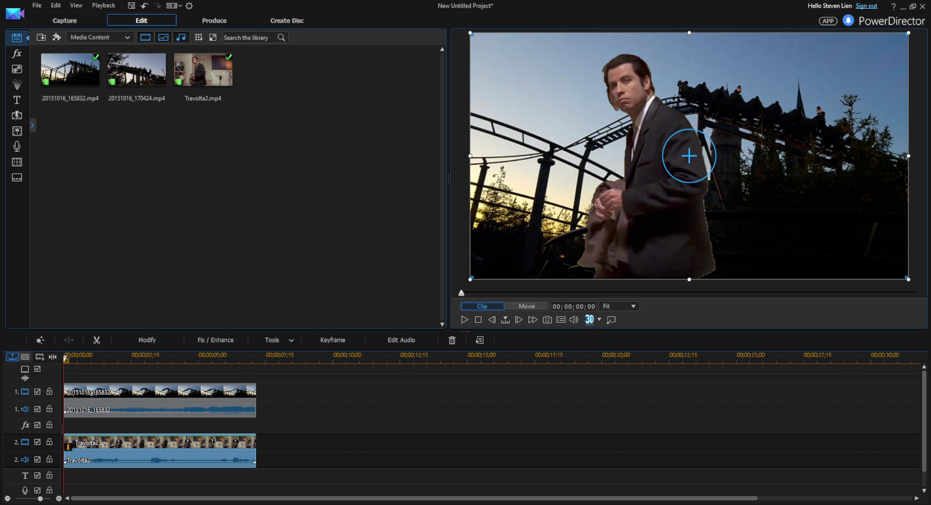The height and width of the screenshot is (505, 931).
Task: Click the undo arrow icon
Action: coord(145,6)
